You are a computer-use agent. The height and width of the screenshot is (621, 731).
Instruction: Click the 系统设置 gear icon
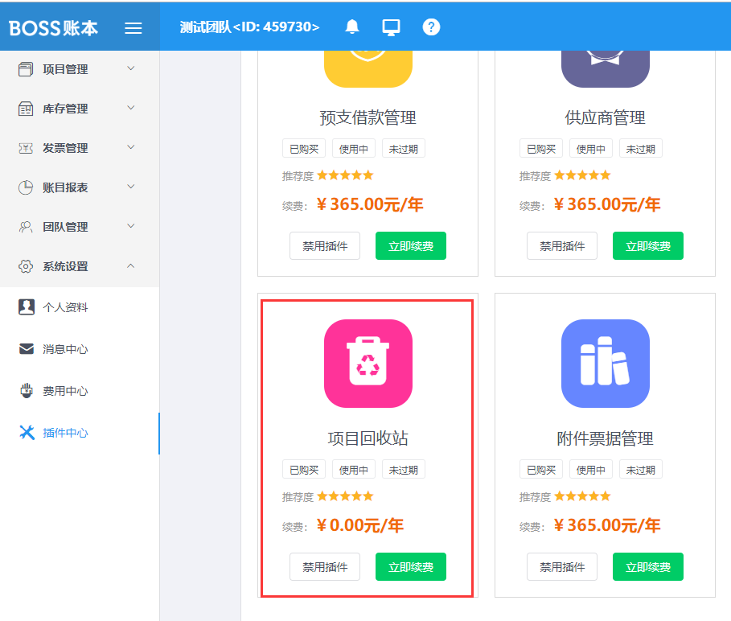click(x=26, y=266)
